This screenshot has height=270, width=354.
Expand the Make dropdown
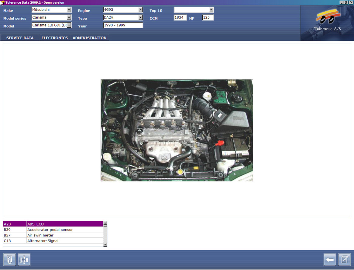[69, 10]
